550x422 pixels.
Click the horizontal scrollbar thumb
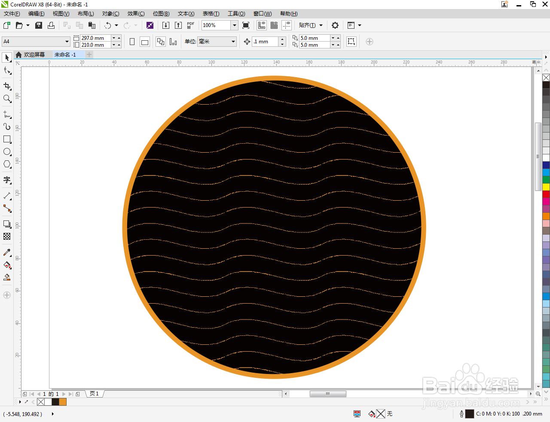(328, 394)
